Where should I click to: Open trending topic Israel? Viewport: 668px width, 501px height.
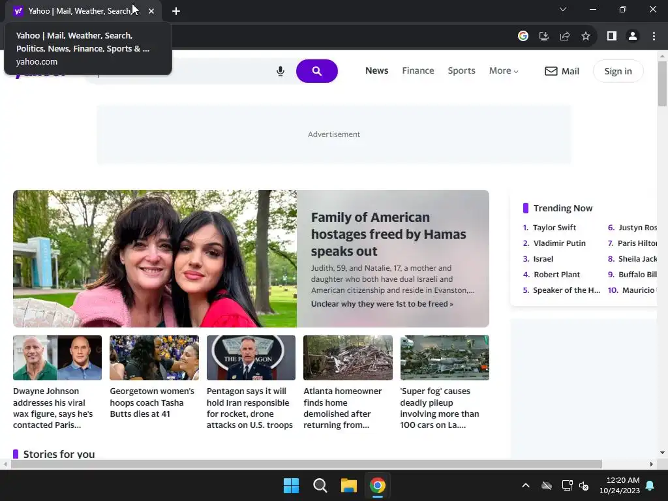[x=543, y=259]
